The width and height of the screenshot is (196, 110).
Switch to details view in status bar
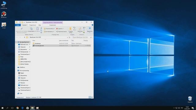pos(90,97)
